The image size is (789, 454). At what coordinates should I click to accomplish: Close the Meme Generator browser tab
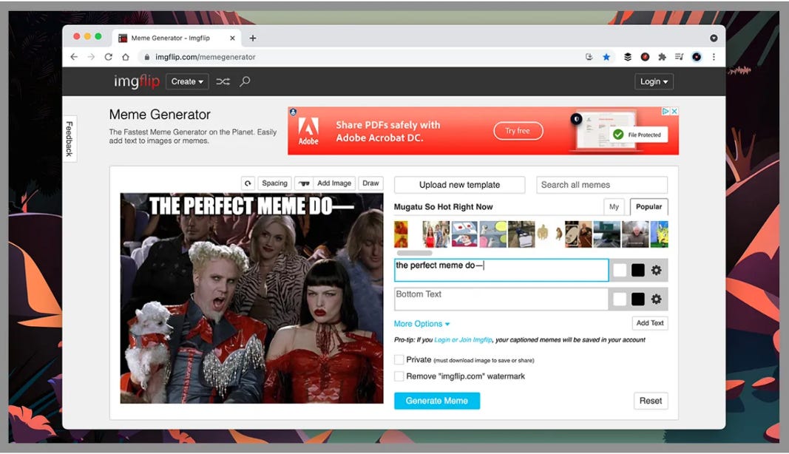tap(232, 38)
